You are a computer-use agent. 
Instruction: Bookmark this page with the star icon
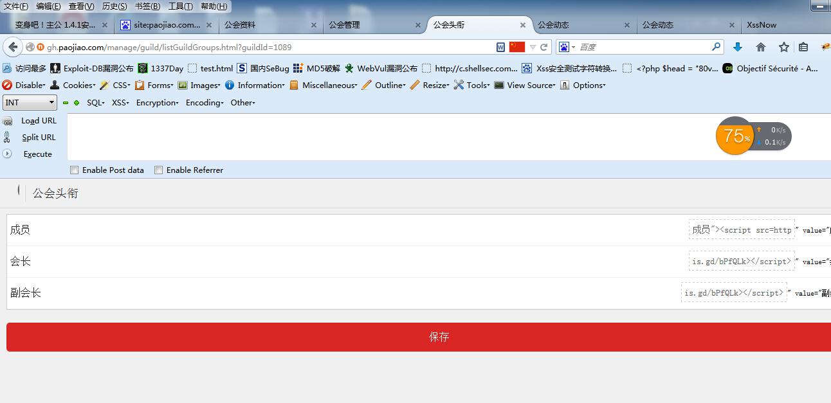click(x=783, y=47)
